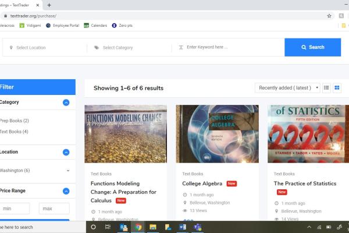This screenshot has height=233, width=349.
Task: Collapse the Category filter section
Action: [66, 103]
